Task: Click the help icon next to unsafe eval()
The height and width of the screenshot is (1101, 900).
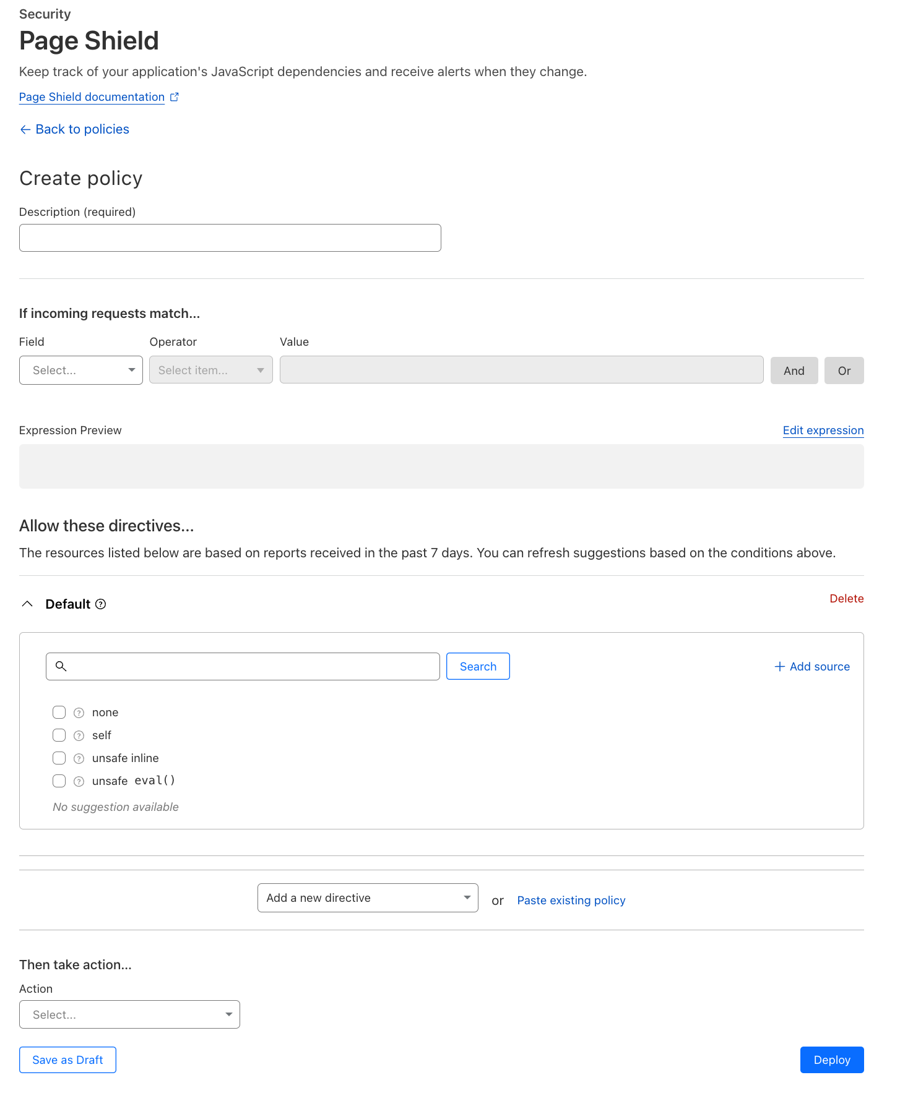Action: 79,782
